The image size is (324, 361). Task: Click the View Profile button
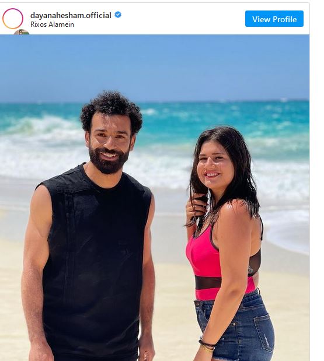[x=274, y=19]
